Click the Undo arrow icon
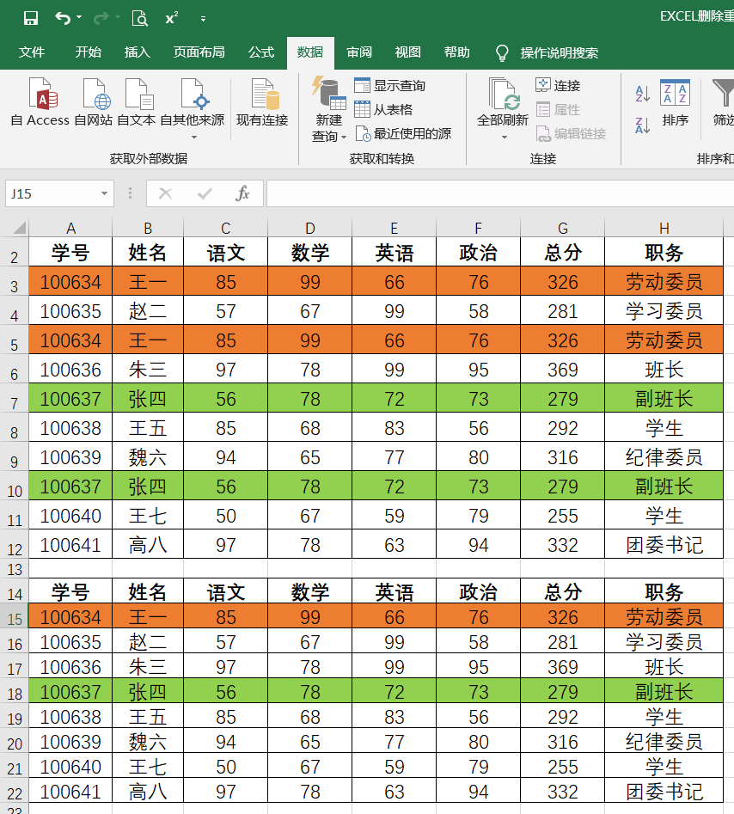The image size is (734, 814). click(x=63, y=19)
